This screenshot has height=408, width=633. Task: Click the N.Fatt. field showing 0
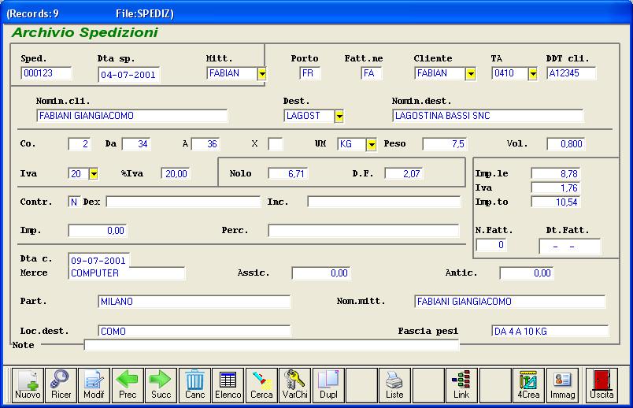pyautogui.click(x=491, y=245)
